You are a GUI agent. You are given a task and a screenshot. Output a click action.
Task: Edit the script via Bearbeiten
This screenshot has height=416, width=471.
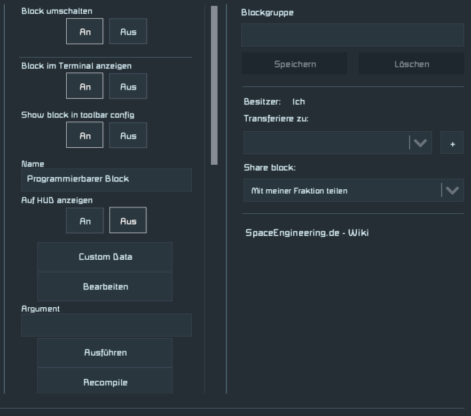click(105, 286)
